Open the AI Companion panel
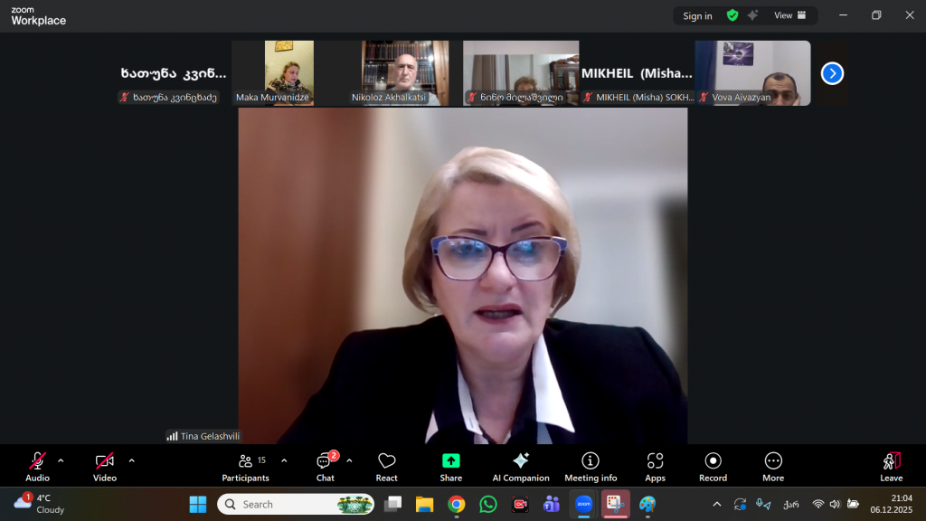Viewport: 926px width, 521px height. tap(520, 466)
